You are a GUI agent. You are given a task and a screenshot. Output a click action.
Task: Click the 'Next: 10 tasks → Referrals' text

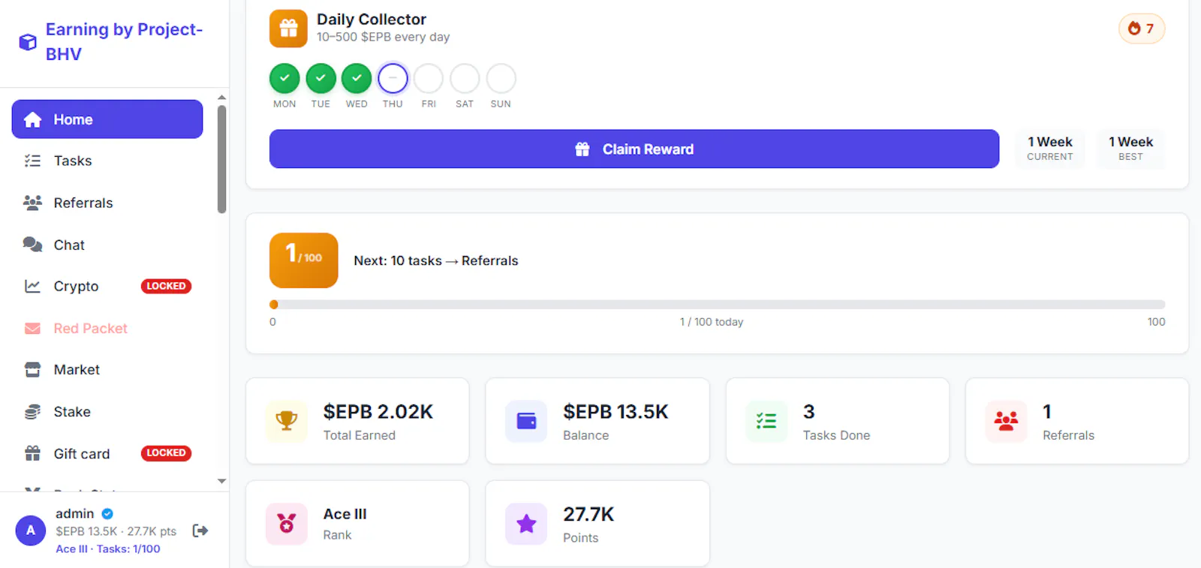[436, 260]
